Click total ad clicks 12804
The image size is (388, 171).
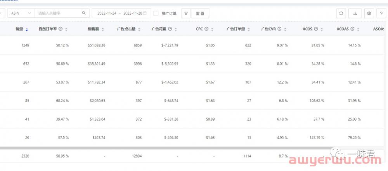(137, 156)
